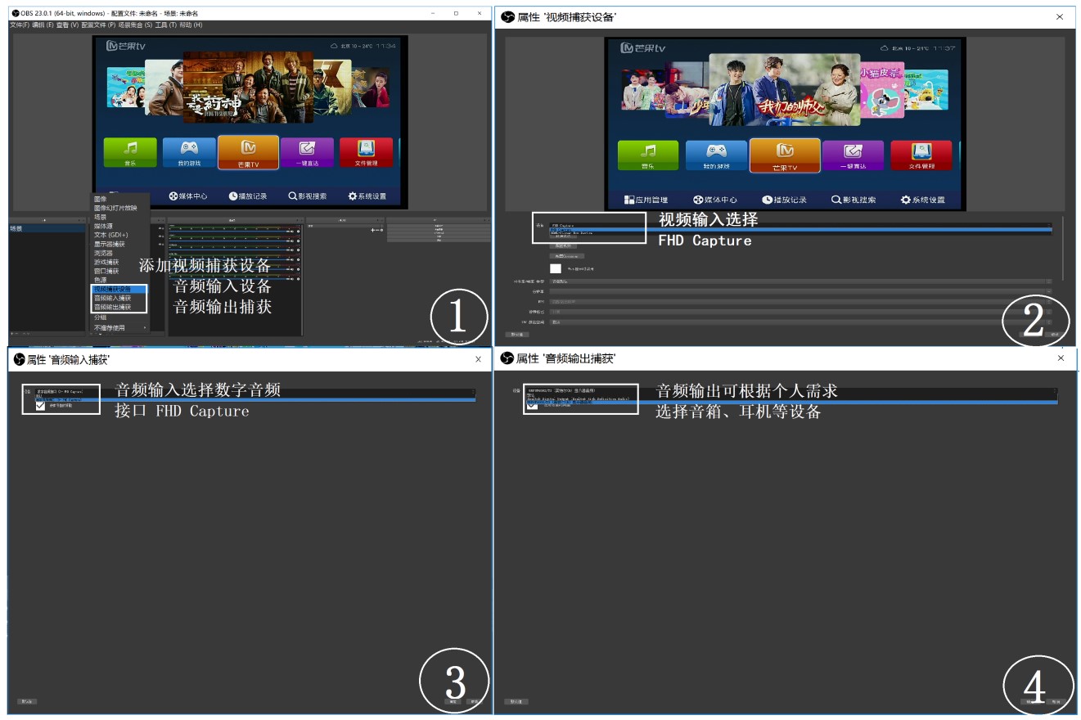This screenshot has height=720, width=1081.
Task: Click the 文件管理 tile in the OBS main preview
Action: pos(366,152)
